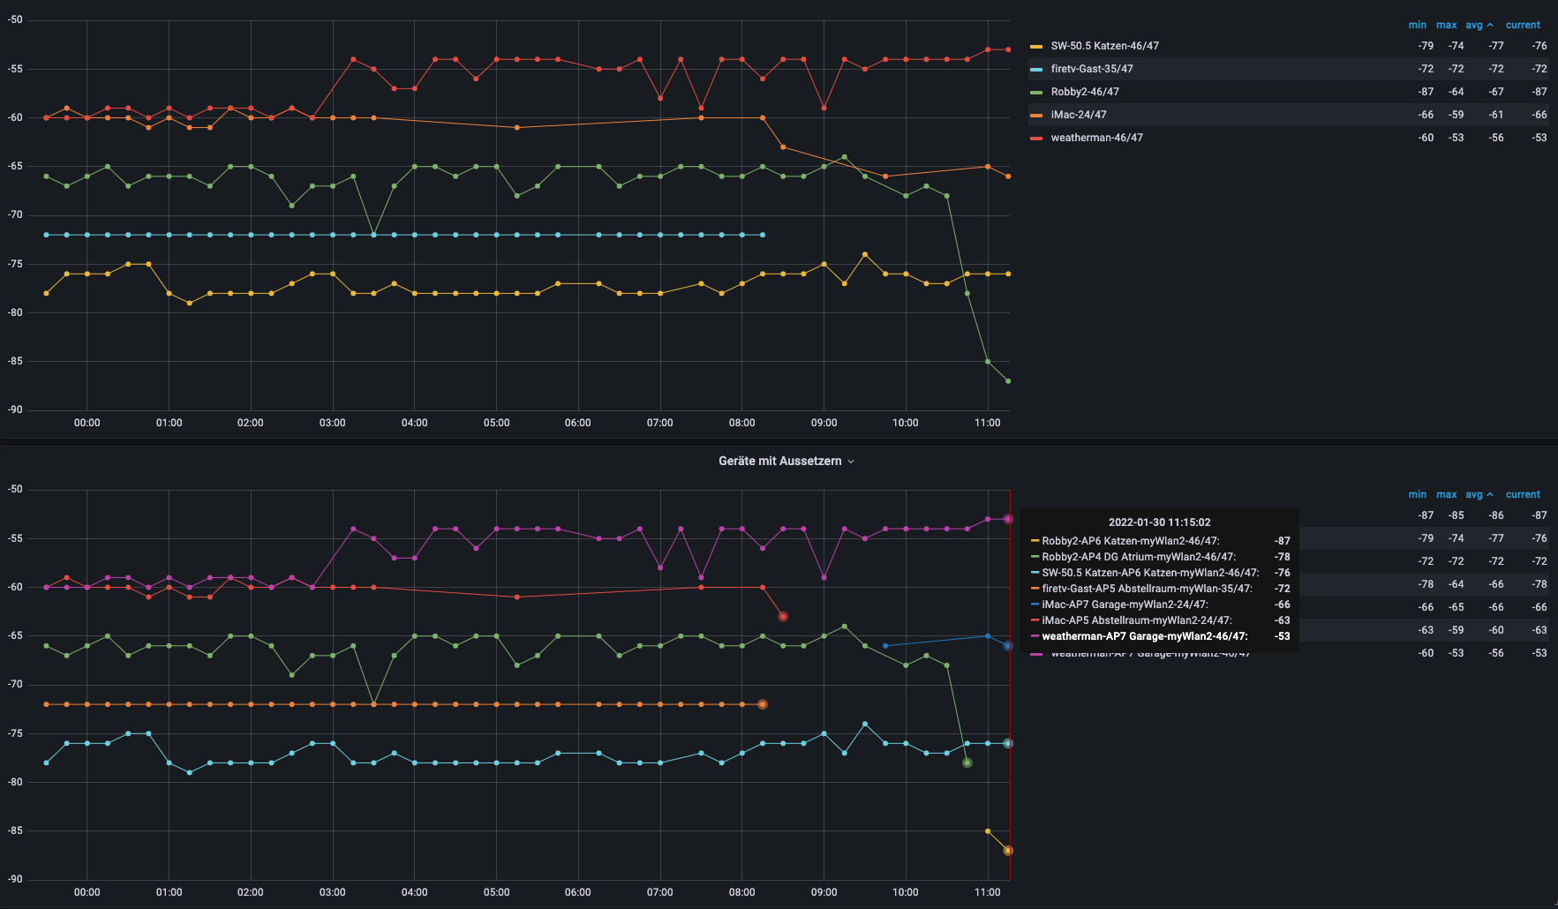Click the chevron next to Geräte mit Aussetzern
Screen dimensions: 1558x909
pyautogui.click(x=851, y=462)
